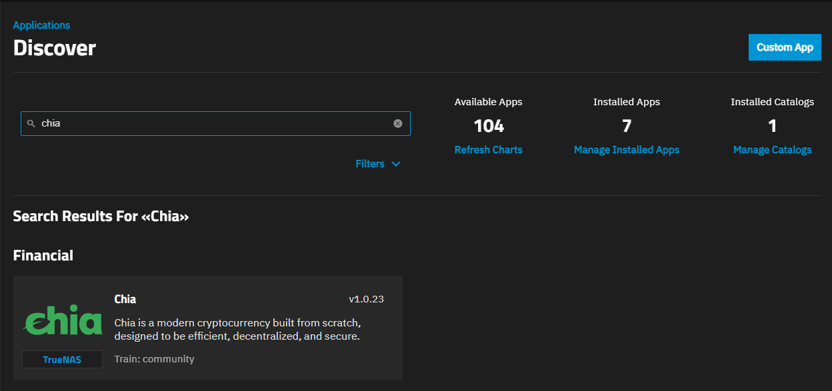
Task: Click the Installed Catalogs count 1
Action: [773, 125]
